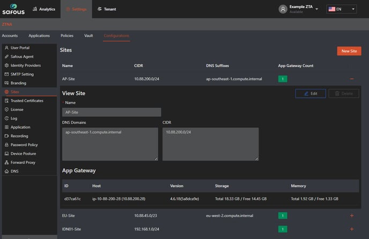Expand the EU-Site row
Viewport: 369px width, 239px height.
[x=352, y=215]
